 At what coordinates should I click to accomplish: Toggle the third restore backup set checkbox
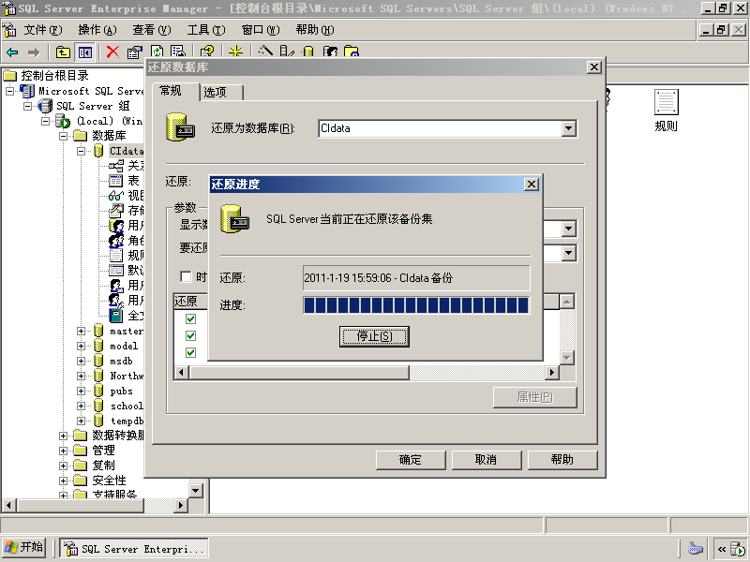tap(190, 353)
